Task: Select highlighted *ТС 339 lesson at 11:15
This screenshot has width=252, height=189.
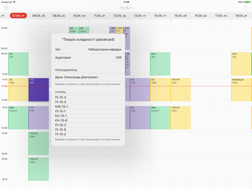Action: 39,89
